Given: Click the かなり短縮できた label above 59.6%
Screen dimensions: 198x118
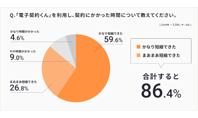Looking at the screenshot, I should tap(111, 33).
